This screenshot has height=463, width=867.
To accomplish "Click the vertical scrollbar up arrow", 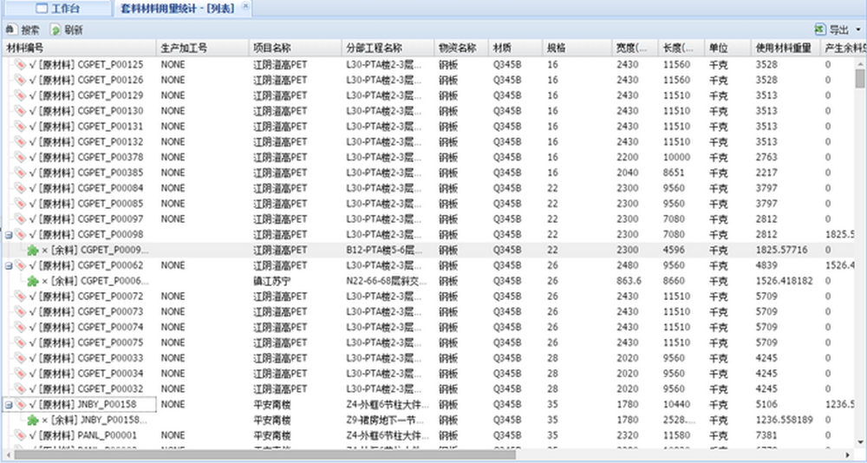I will (860, 62).
